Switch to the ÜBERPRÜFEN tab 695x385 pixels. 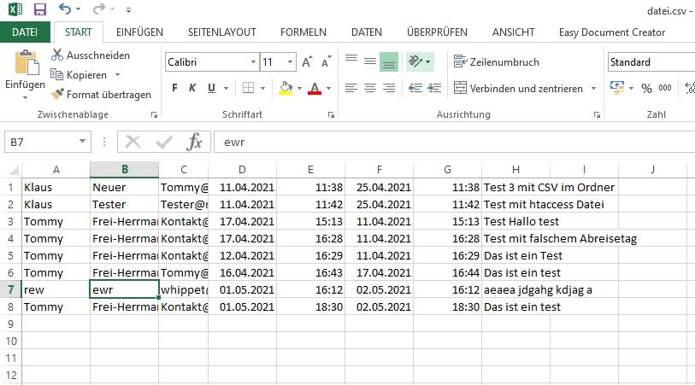[437, 32]
